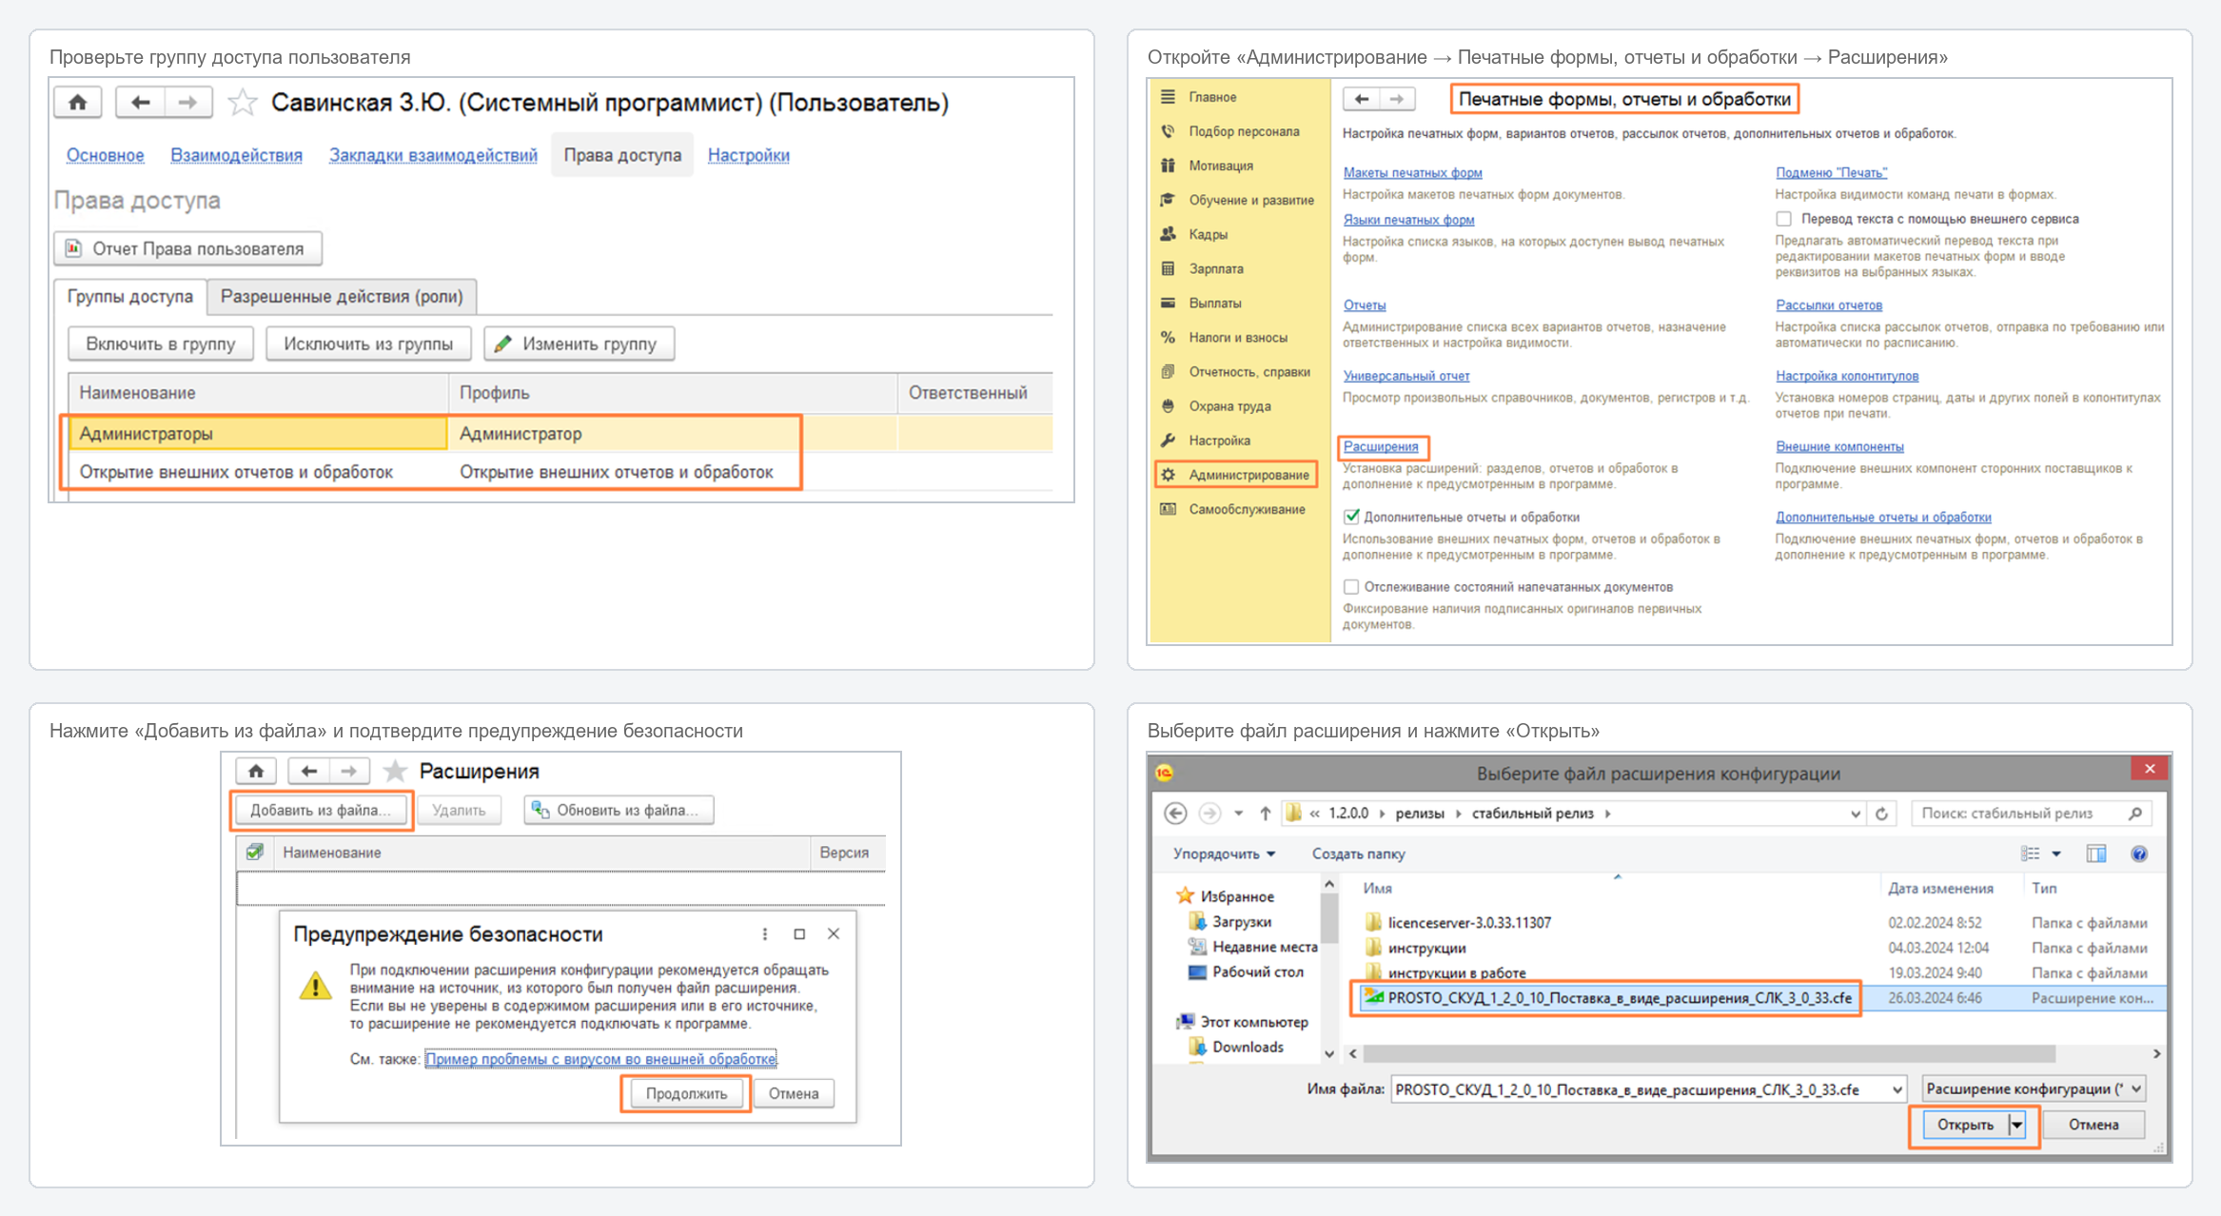Go back in Печатные формы panel

pyautogui.click(x=1362, y=99)
